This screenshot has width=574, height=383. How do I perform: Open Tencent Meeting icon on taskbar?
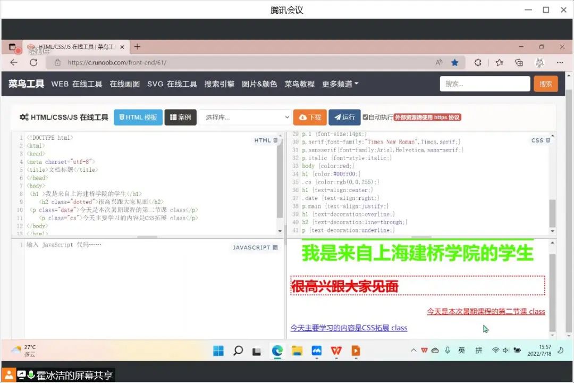tap(317, 351)
